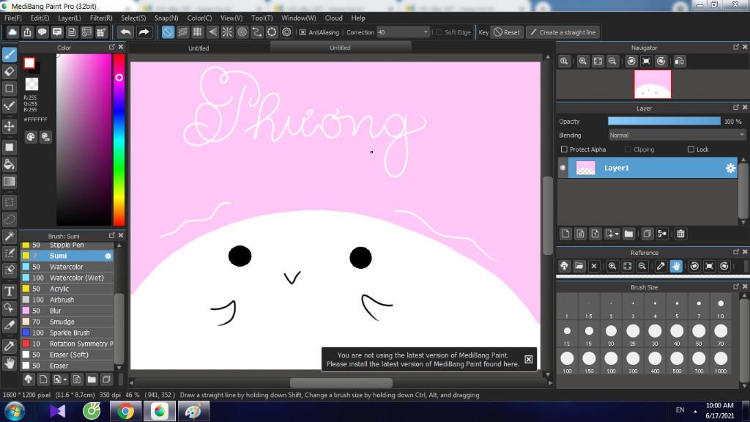
Task: Enable circle snap guide
Action: (242, 32)
